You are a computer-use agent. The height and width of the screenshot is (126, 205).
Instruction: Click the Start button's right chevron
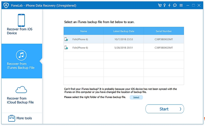(181, 109)
